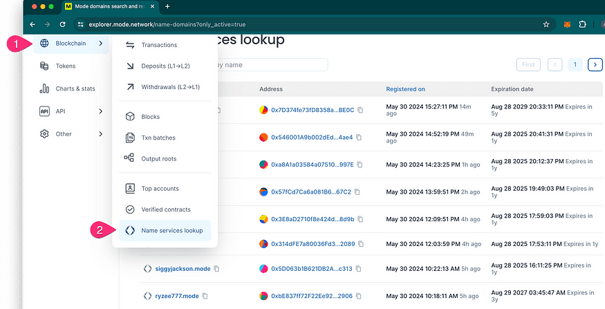Open address 0xbE837ff72F22Ee92...2906
The height and width of the screenshot is (309, 605).
click(x=312, y=297)
